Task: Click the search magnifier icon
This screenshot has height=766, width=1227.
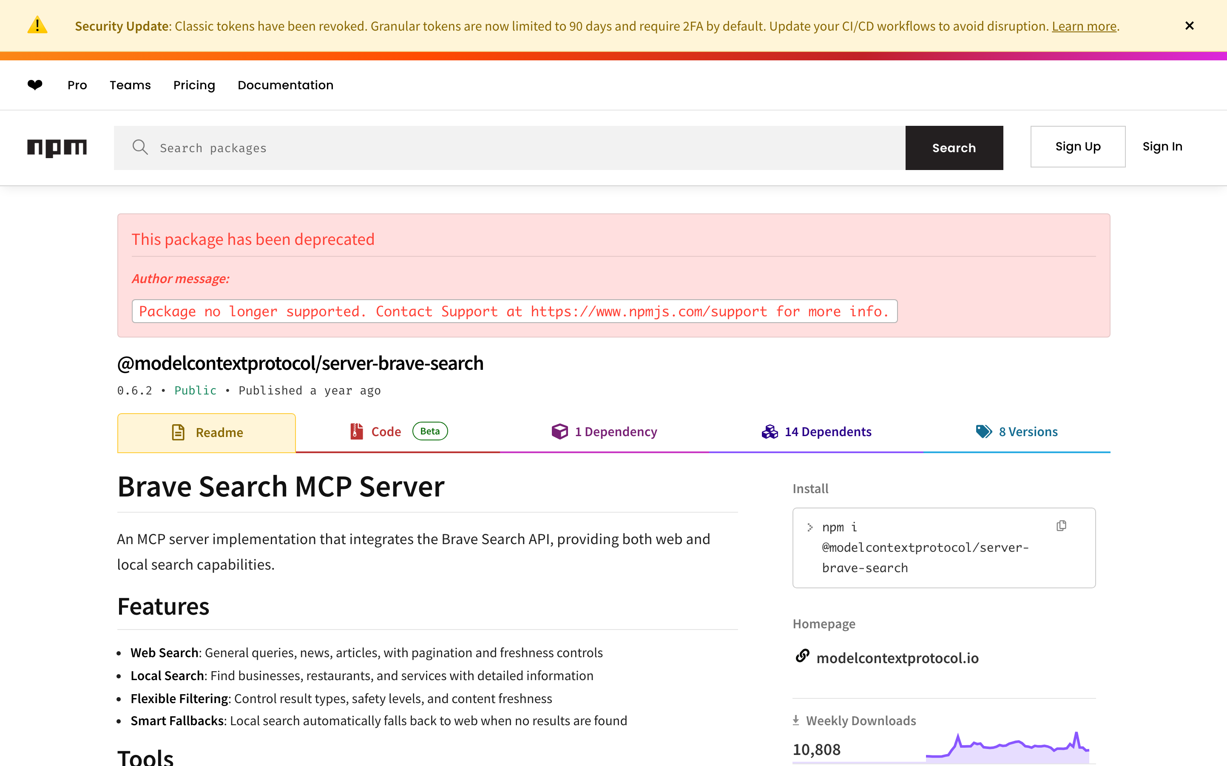Action: [140, 148]
